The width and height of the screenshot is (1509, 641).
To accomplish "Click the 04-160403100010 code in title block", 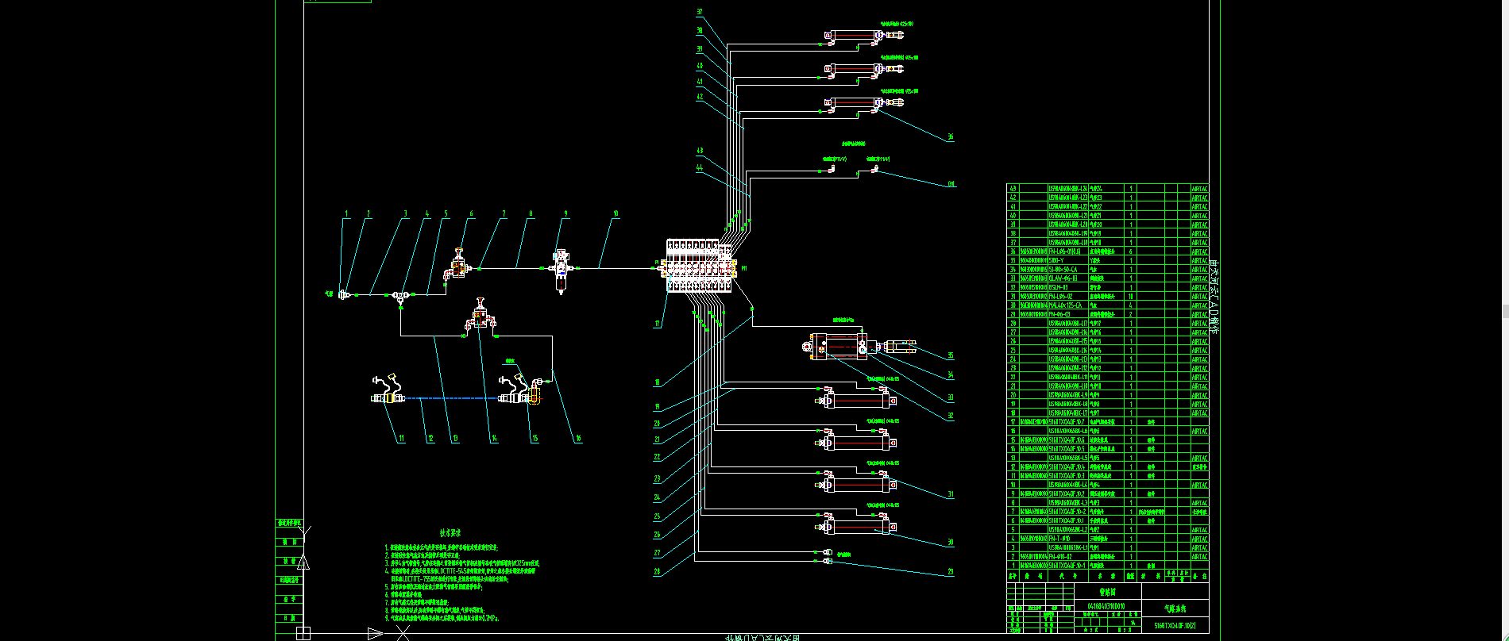I will [1107, 607].
